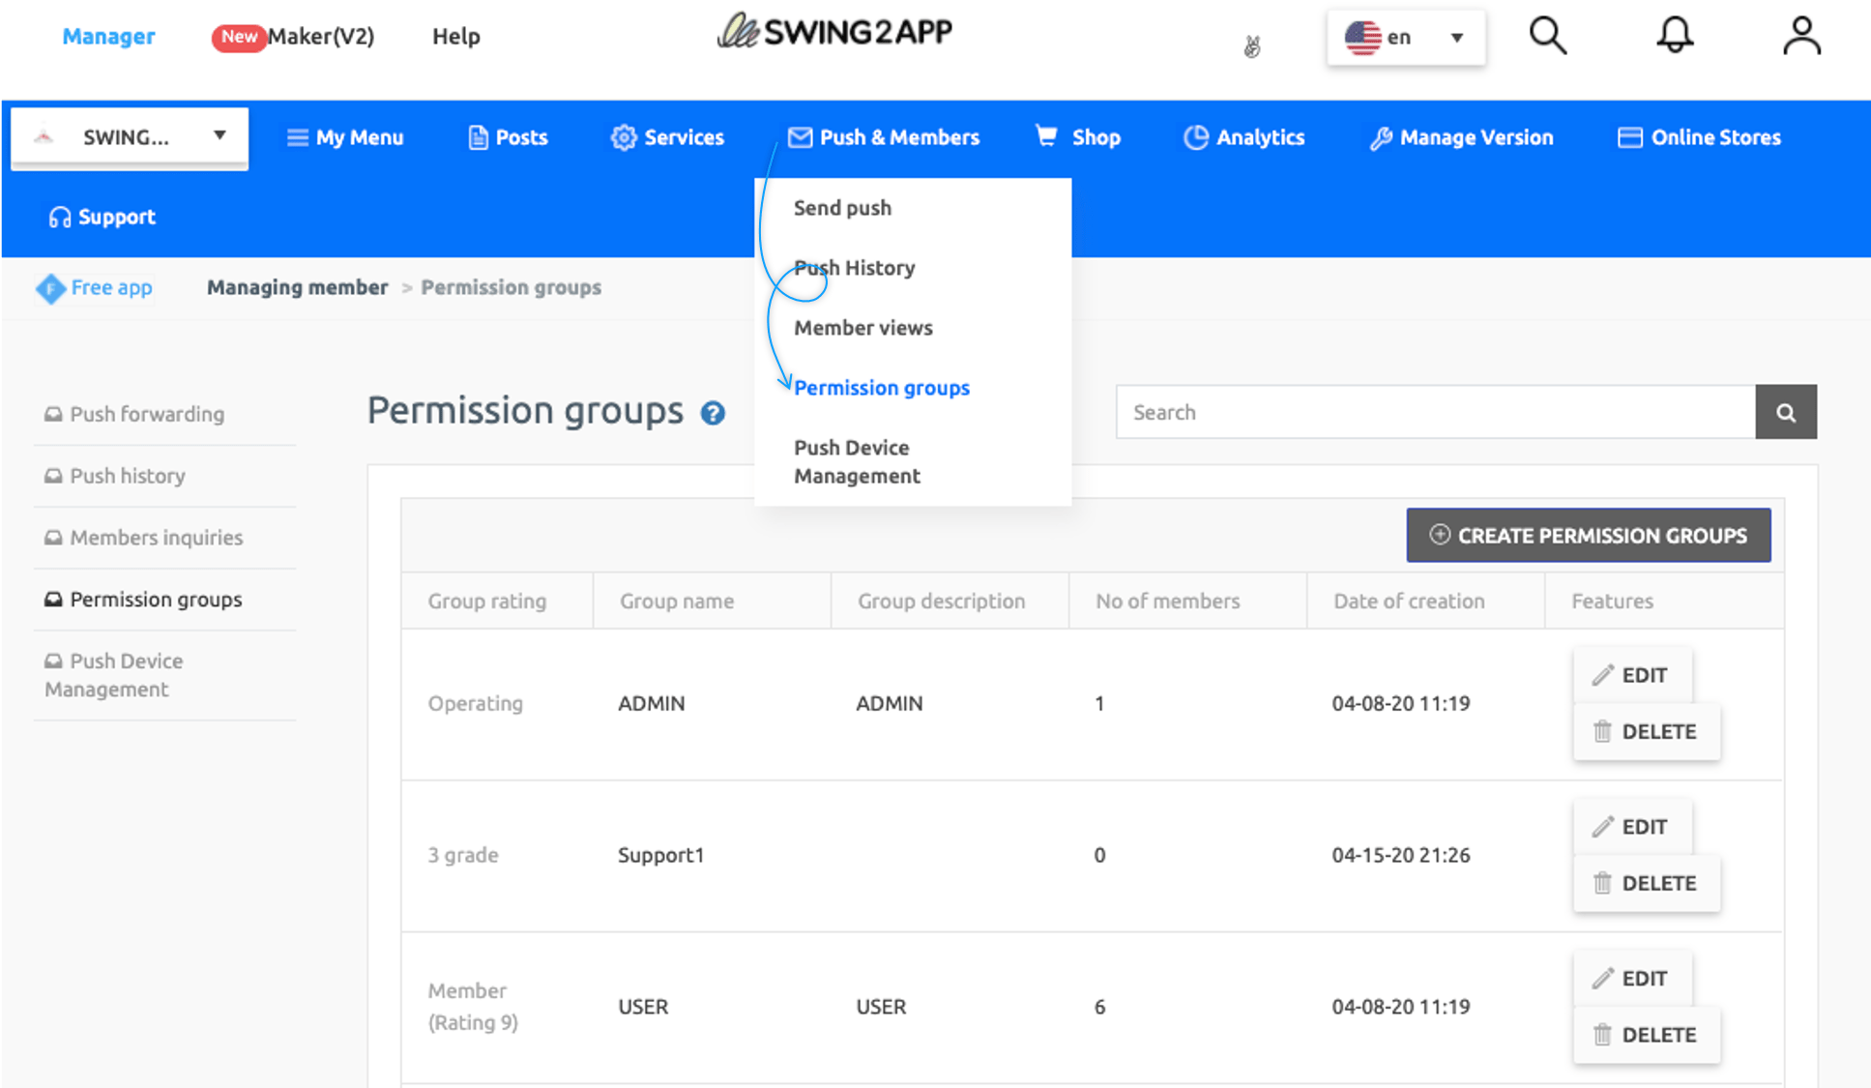Select Send push from dropdown menu
Viewport: 1871px width, 1088px height.
842,208
